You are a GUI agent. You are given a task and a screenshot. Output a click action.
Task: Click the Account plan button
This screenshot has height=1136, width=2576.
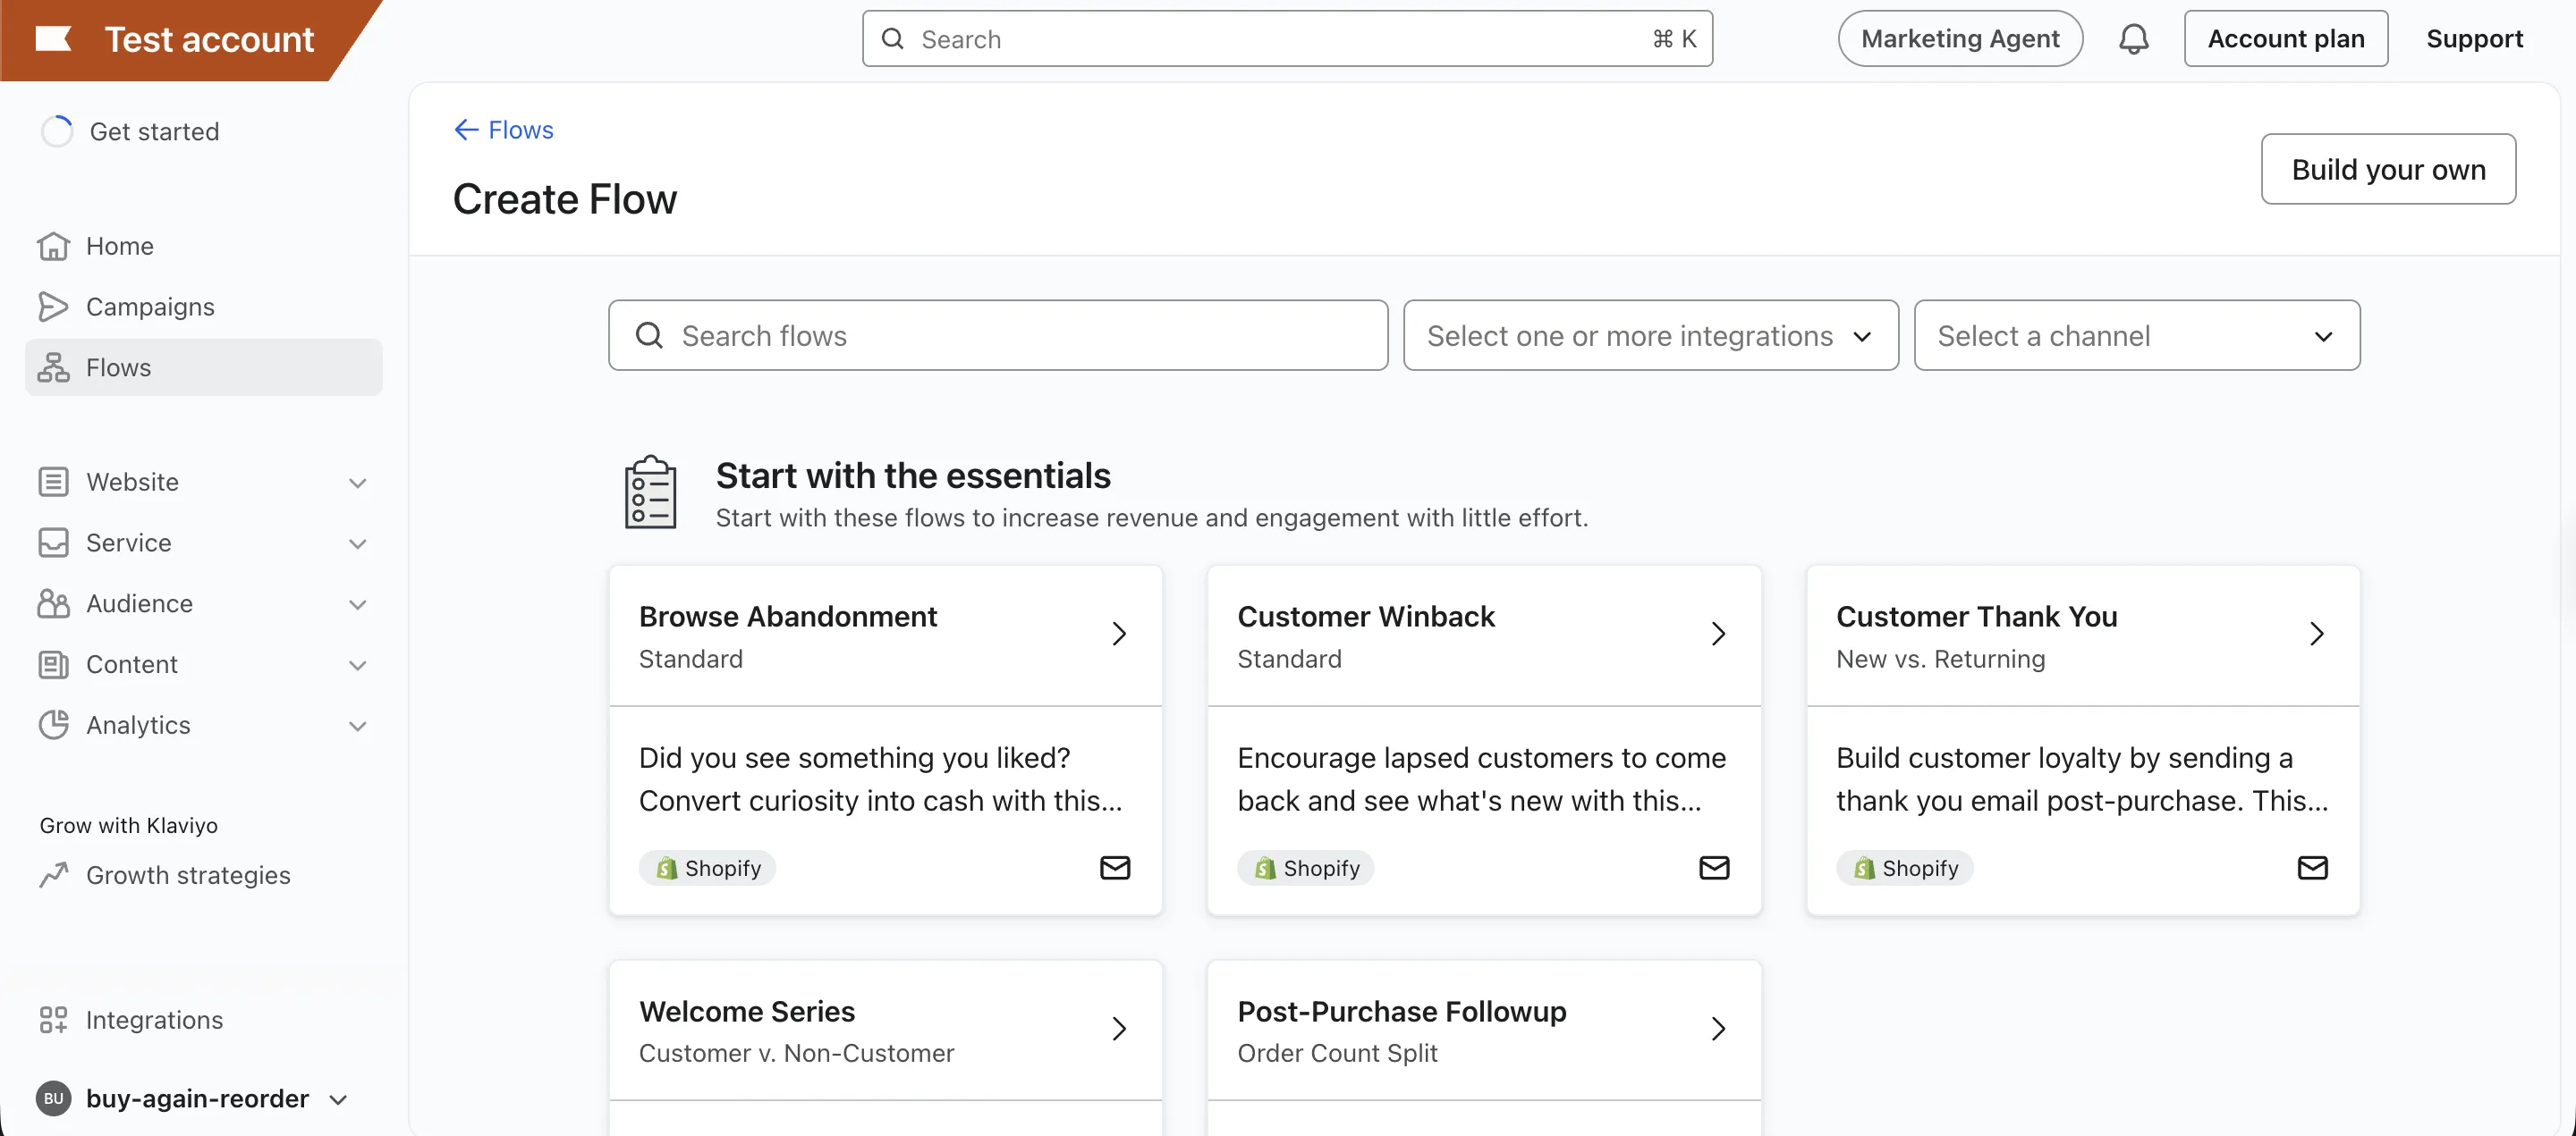(x=2286, y=39)
